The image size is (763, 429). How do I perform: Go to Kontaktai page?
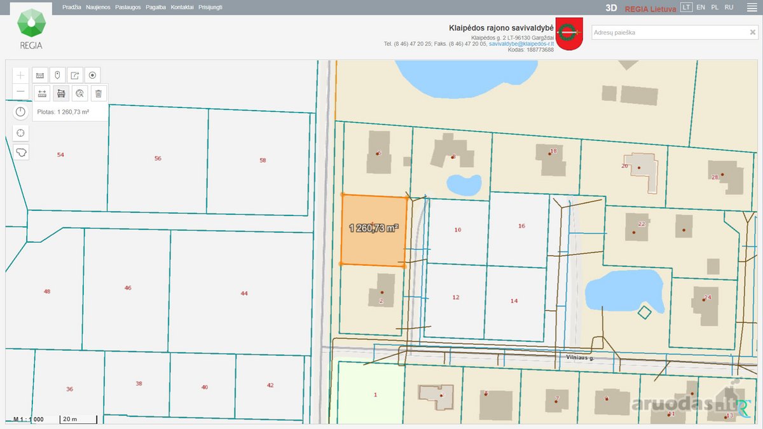(182, 7)
